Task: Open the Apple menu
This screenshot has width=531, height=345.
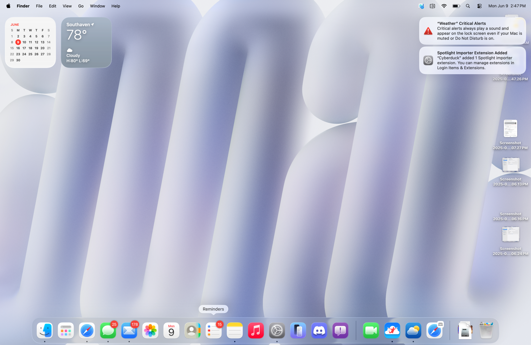Action: point(8,6)
